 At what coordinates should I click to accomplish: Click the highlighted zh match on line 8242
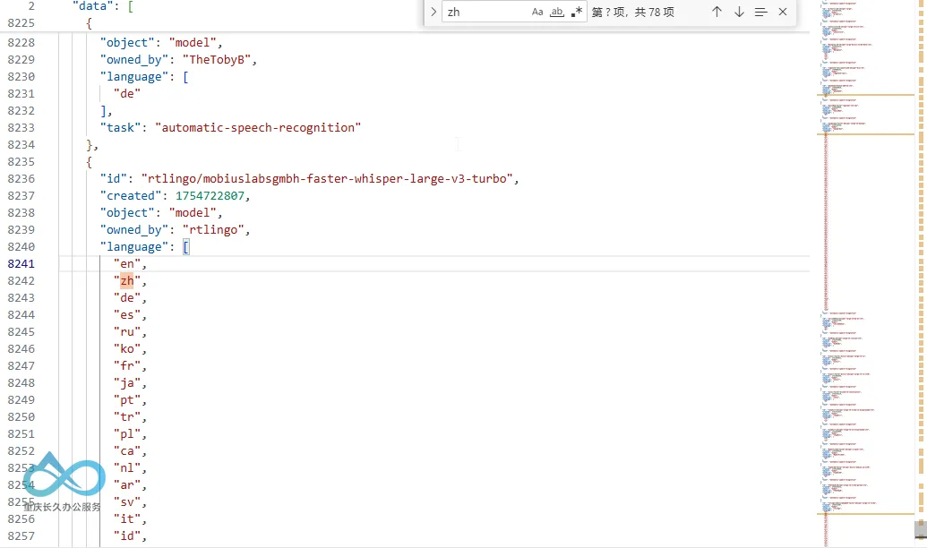pos(127,281)
